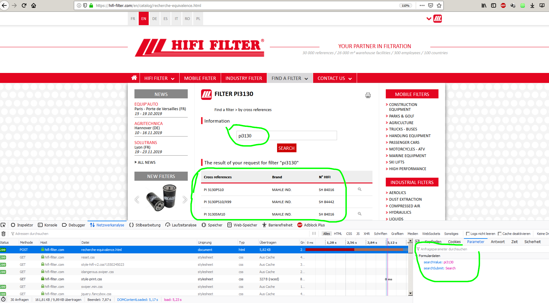Open the Pocket save icon
Image resolution: width=549 pixels, height=303 pixels.
pyautogui.click(x=431, y=5)
